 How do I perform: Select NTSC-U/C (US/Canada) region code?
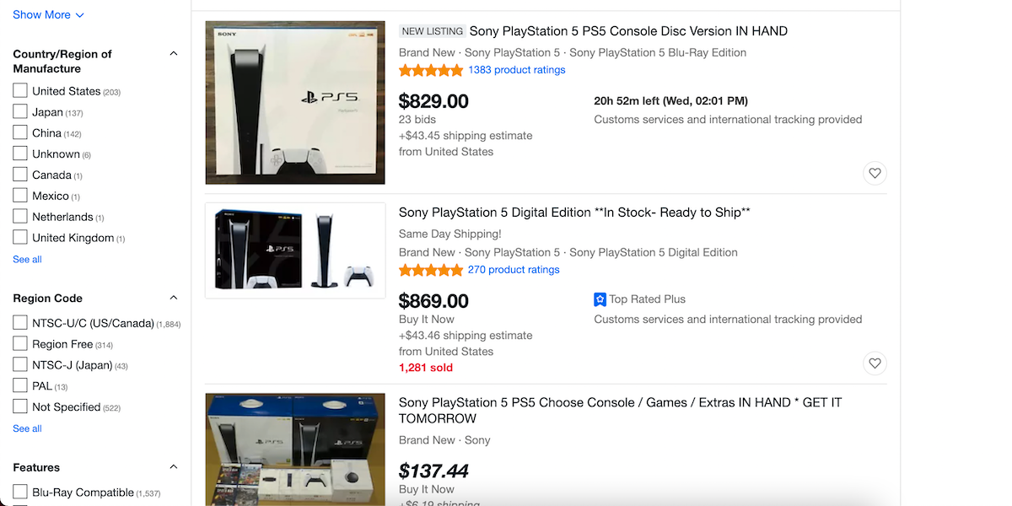click(20, 323)
